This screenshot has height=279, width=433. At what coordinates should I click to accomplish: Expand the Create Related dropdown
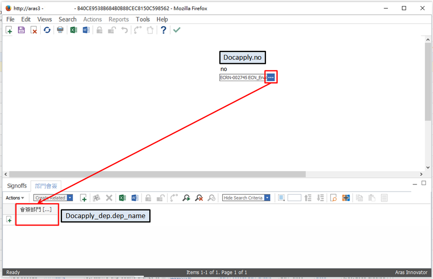[70, 198]
